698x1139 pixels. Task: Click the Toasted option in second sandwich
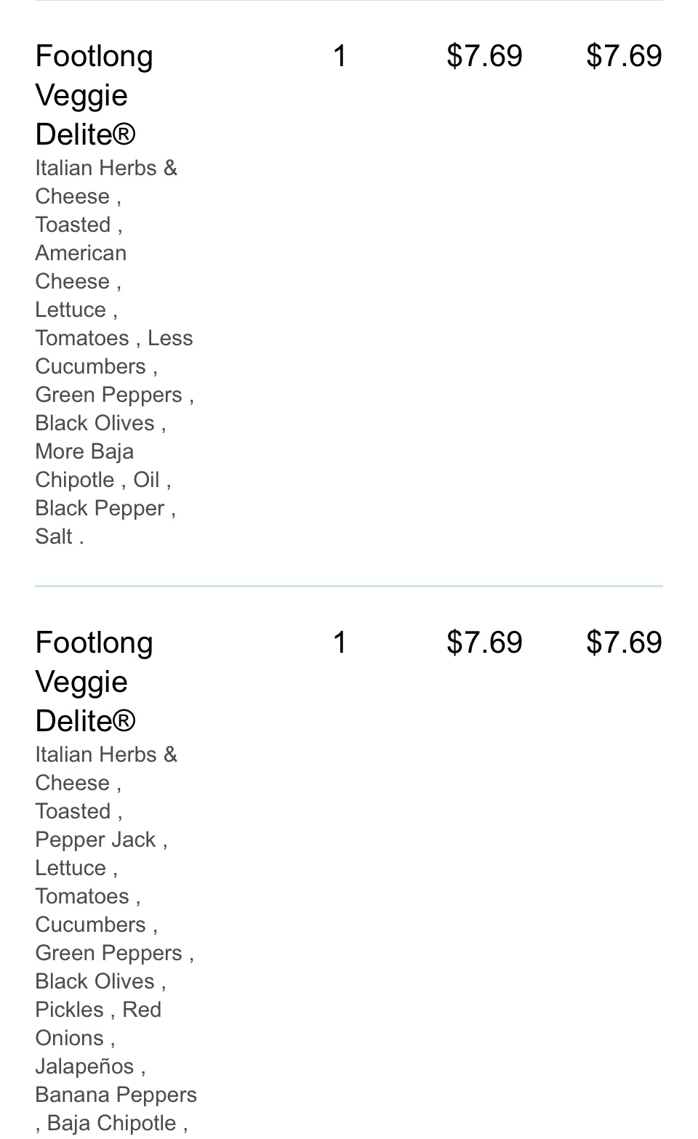73,812
